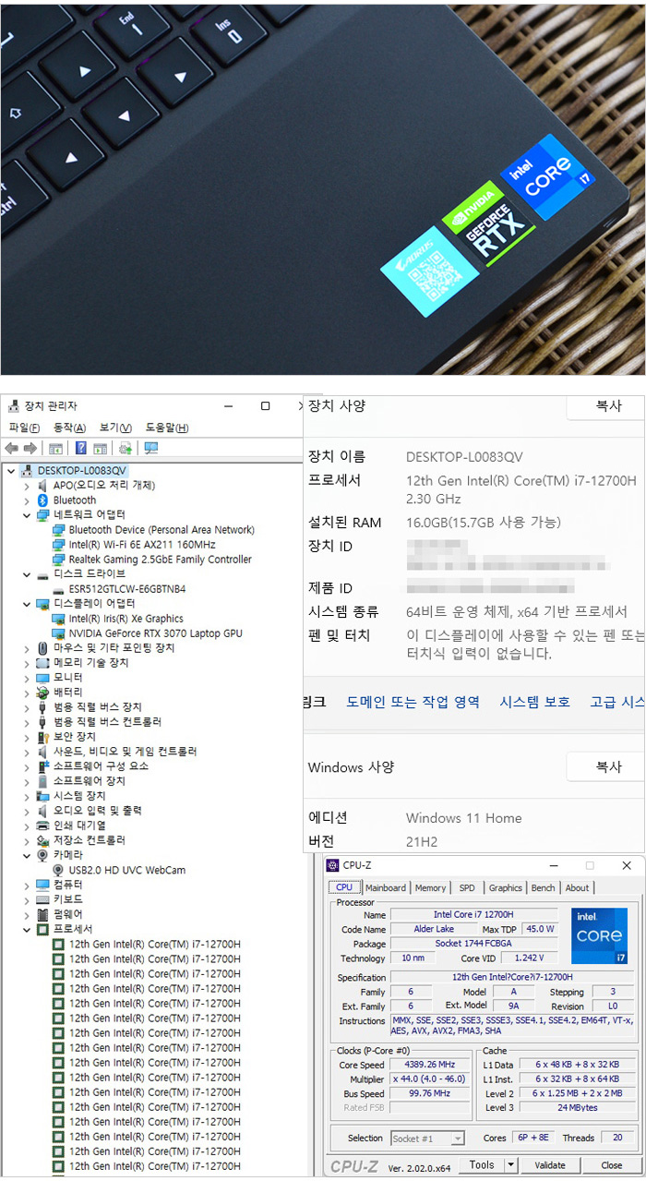Viewport: 646px width, 1181px height.
Task: Collapse the 네트워크 어댑터 category
Action: pyautogui.click(x=26, y=514)
